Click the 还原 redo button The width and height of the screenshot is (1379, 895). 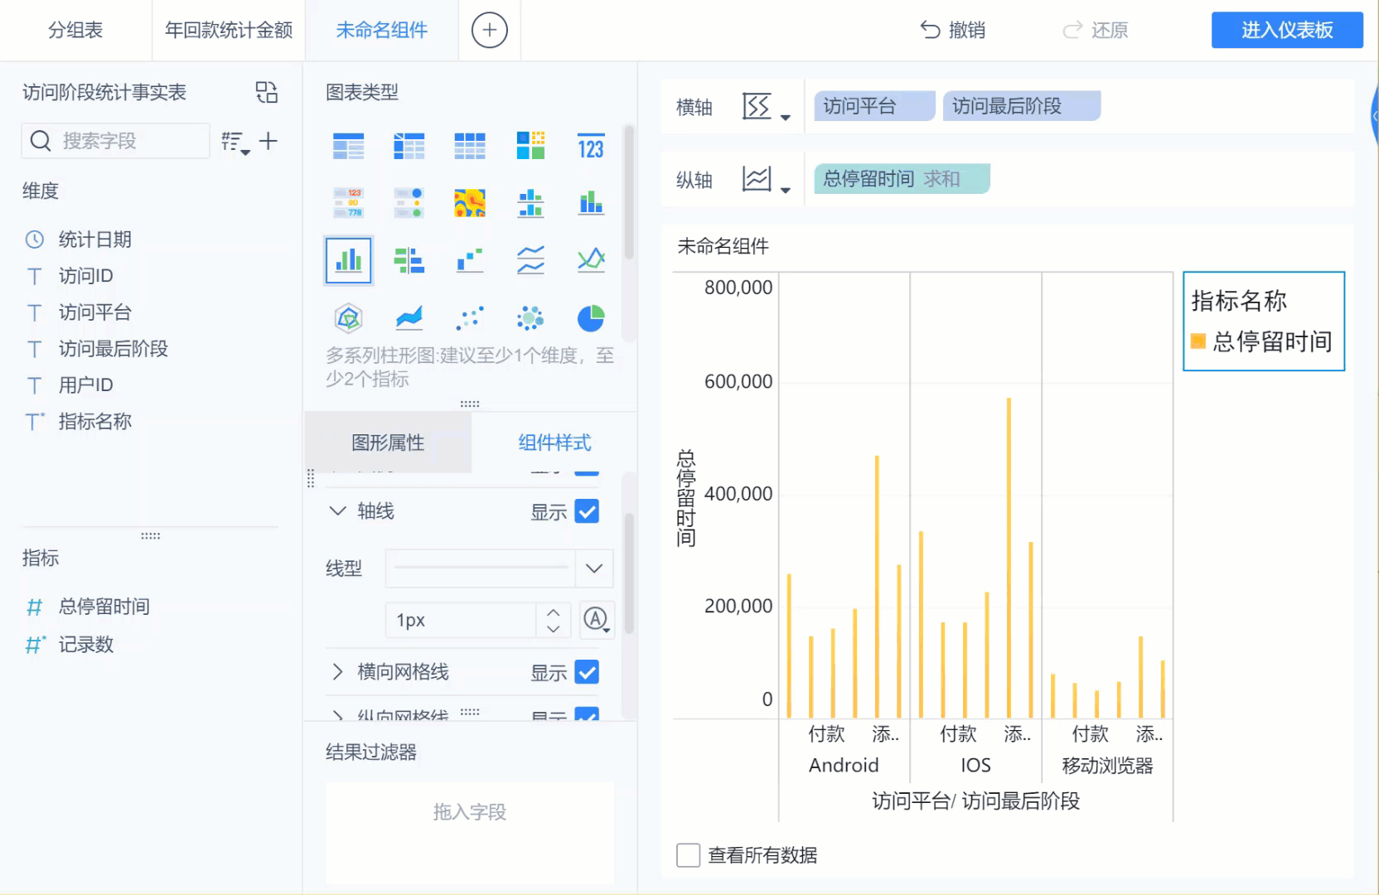1096,31
